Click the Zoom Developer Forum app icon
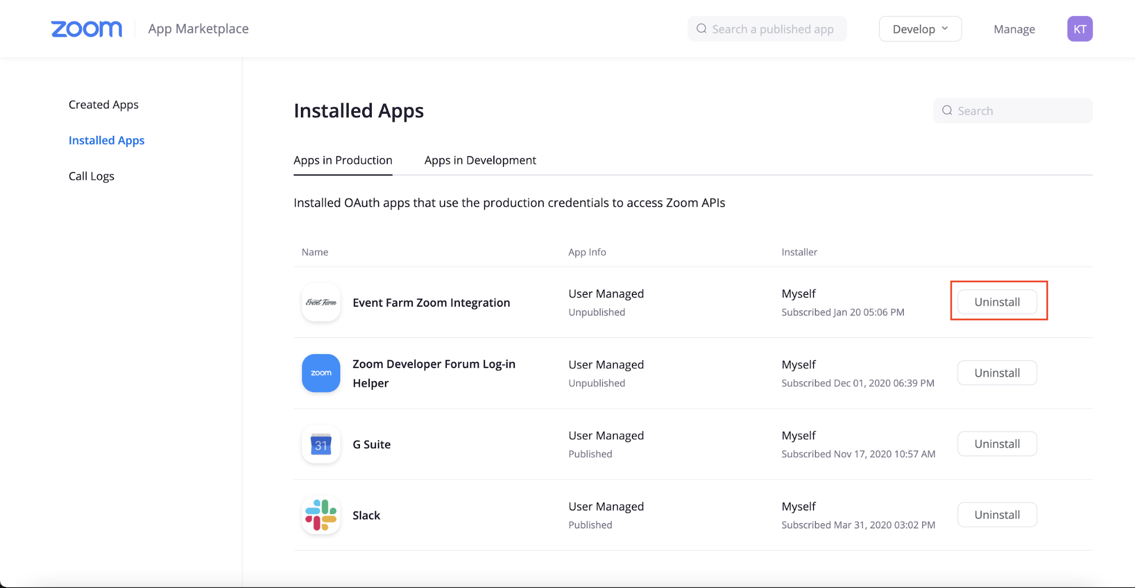Viewport: 1135px width, 588px height. pos(321,373)
